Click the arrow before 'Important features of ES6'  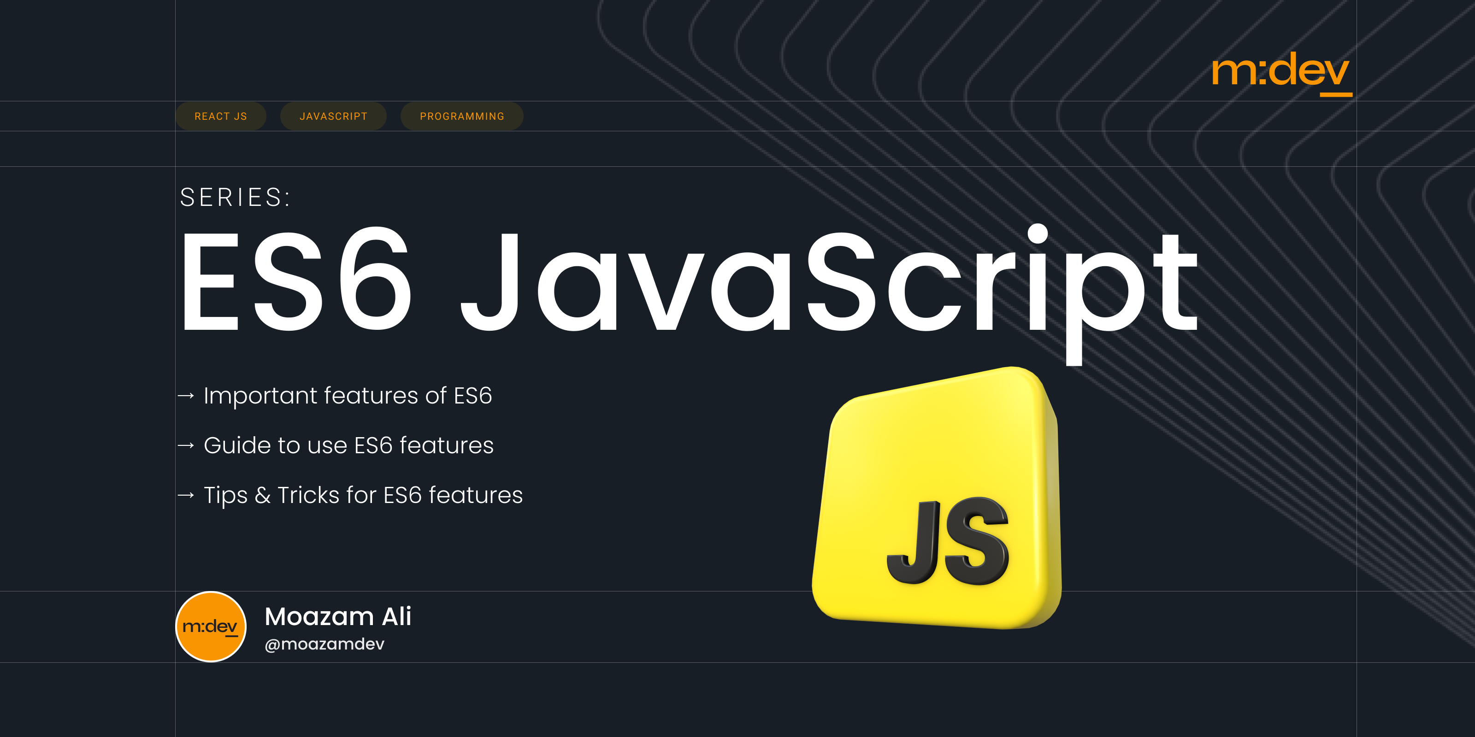186,395
